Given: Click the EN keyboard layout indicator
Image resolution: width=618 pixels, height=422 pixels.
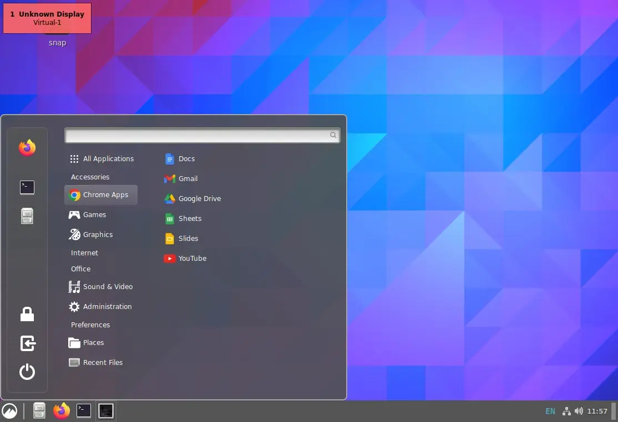Looking at the screenshot, I should point(550,411).
